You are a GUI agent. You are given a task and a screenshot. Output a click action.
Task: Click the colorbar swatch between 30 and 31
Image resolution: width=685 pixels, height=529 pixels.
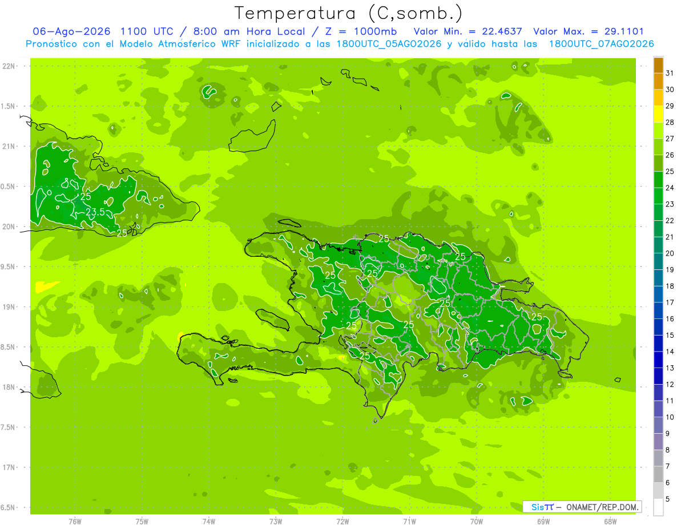658,81
